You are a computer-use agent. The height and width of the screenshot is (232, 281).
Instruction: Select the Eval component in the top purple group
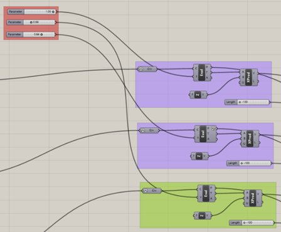coord(202,73)
